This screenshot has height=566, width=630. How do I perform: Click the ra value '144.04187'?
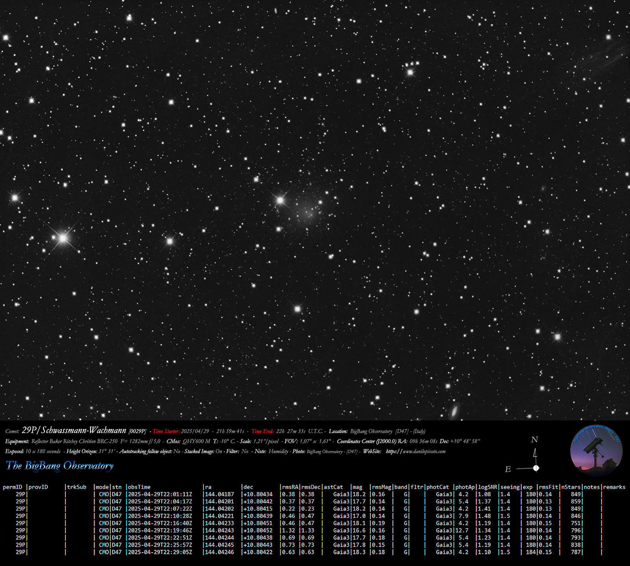pos(220,494)
